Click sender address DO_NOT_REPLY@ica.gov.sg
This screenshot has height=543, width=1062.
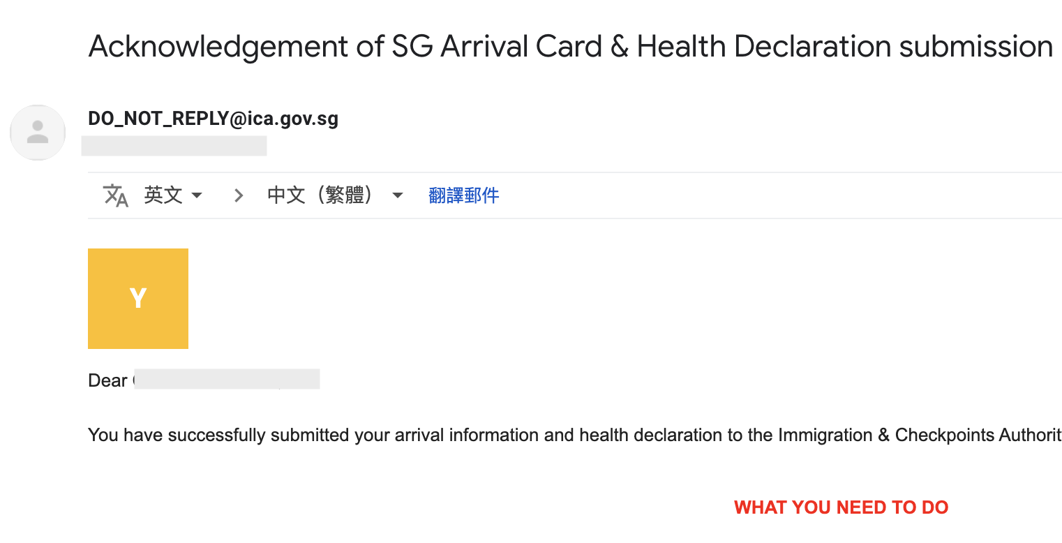tap(213, 119)
